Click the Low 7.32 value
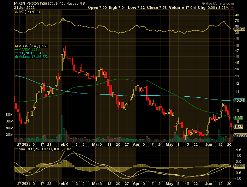247x187 pixels. 136,7
